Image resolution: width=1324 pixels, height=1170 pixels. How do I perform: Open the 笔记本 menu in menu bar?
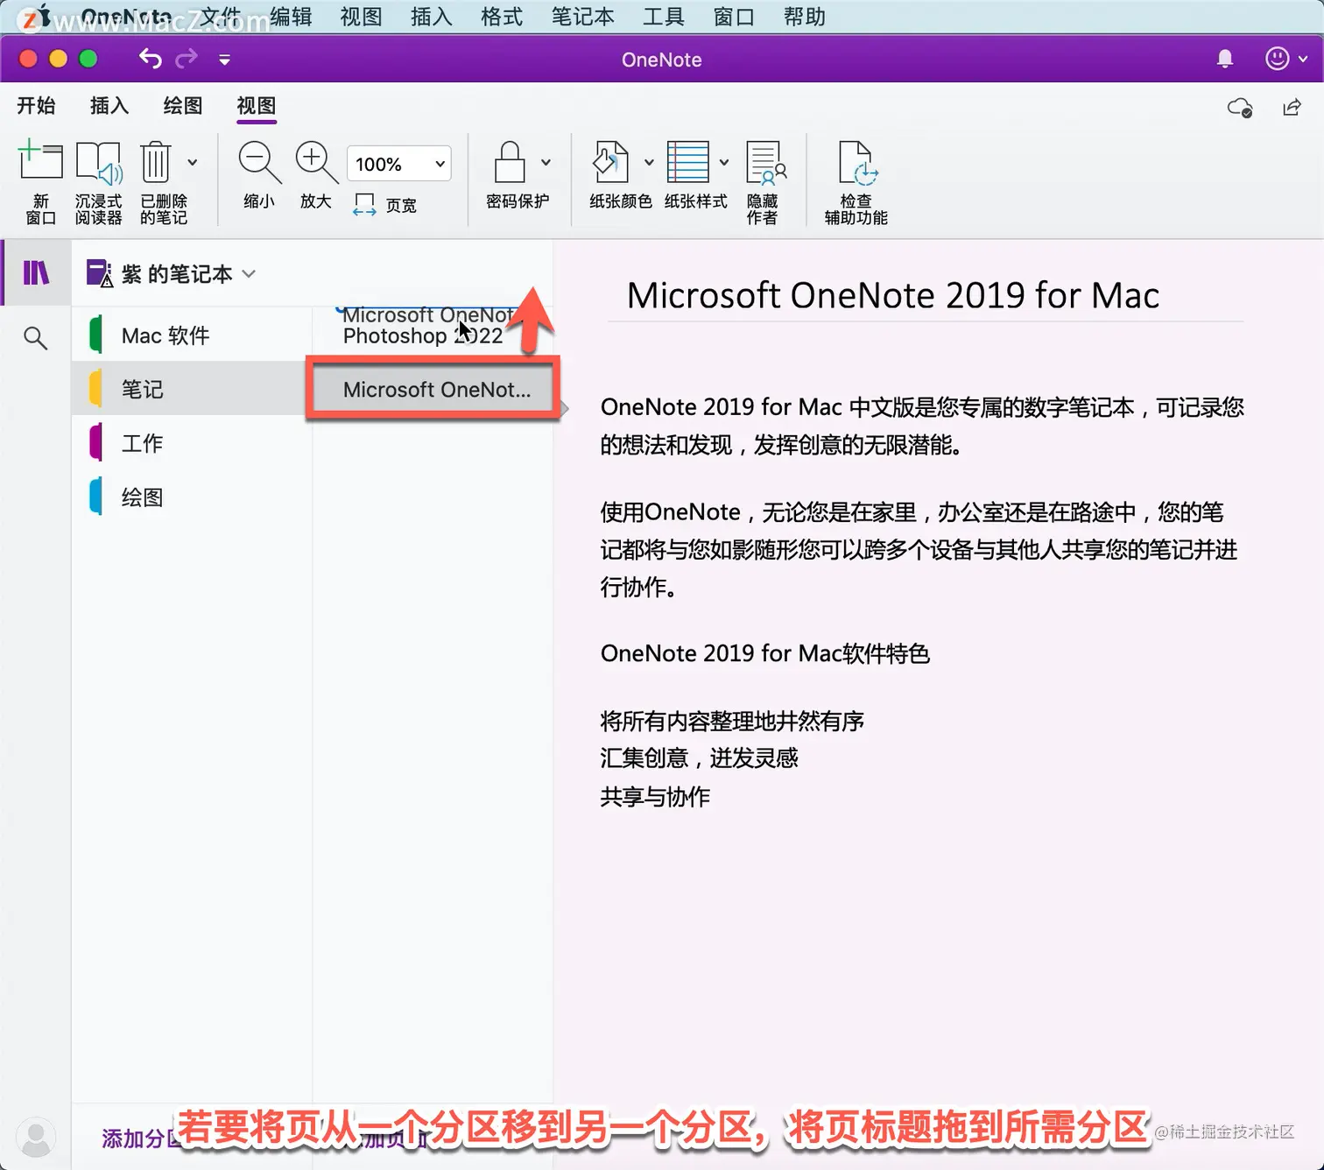point(582,17)
